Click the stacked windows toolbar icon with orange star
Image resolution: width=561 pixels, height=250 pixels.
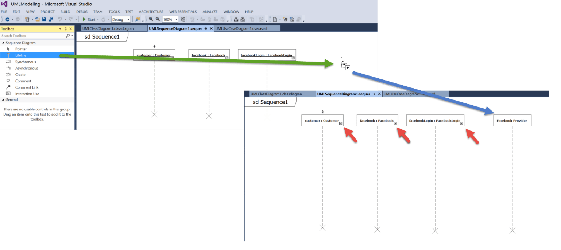pyautogui.click(x=286, y=19)
